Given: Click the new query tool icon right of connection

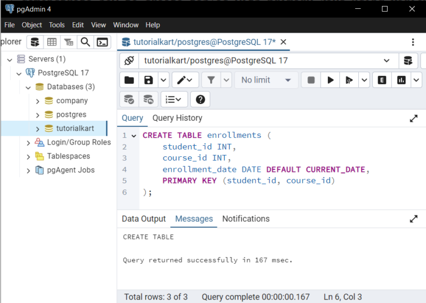Looking at the screenshot, I should (x=408, y=60).
